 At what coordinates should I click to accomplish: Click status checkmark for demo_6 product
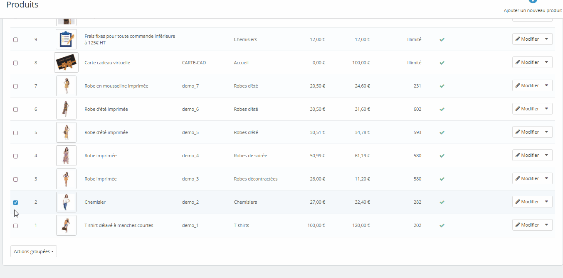442,109
